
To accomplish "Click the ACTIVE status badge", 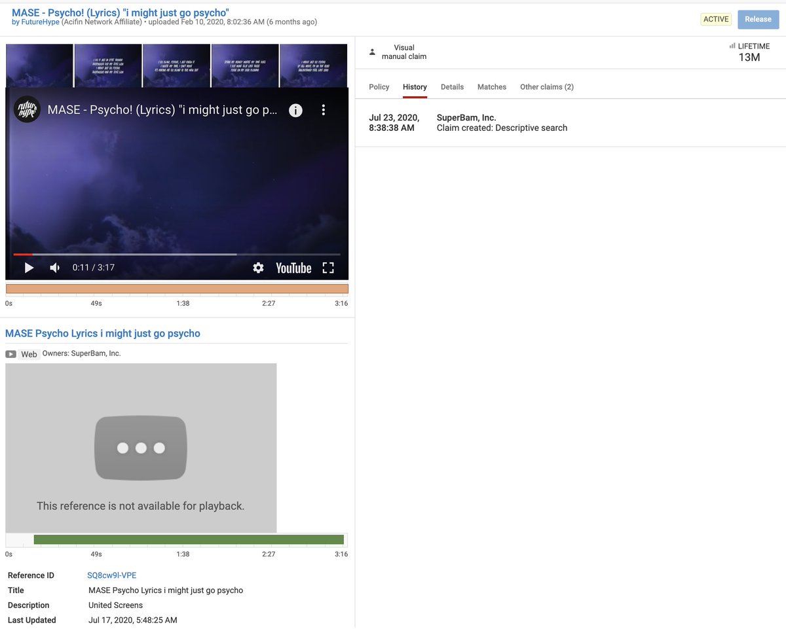I will click(x=716, y=19).
